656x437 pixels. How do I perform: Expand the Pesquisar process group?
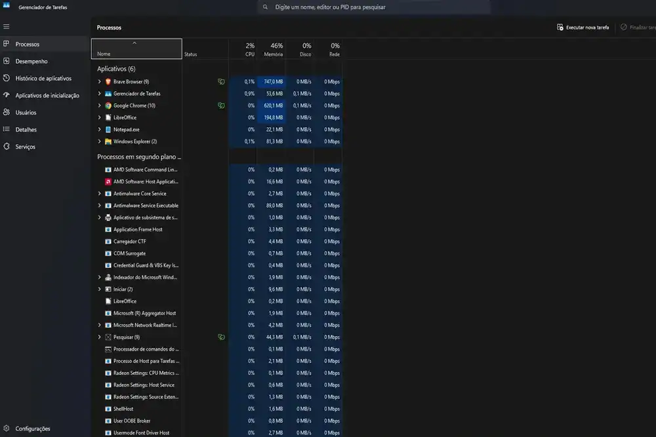click(x=100, y=337)
